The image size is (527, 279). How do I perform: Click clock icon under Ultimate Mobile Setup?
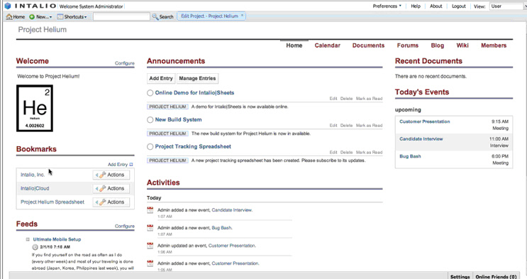pyautogui.click(x=35, y=247)
